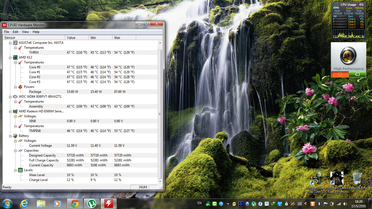This screenshot has width=372, height=209.
Task: Collapse the ASUSTeK Computer Inc. K43TA node
Action: (x=10, y=43)
